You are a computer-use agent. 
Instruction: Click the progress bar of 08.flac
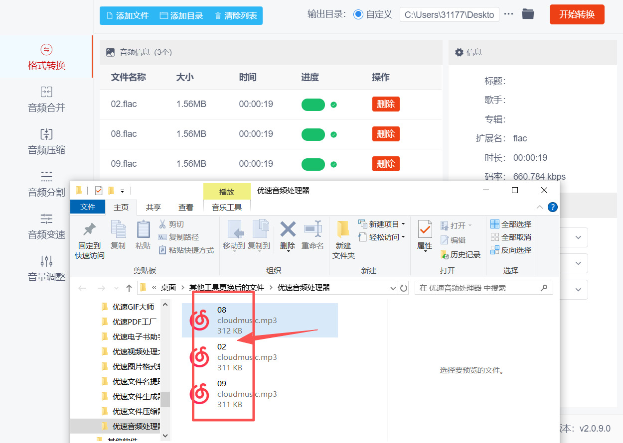pyautogui.click(x=313, y=134)
